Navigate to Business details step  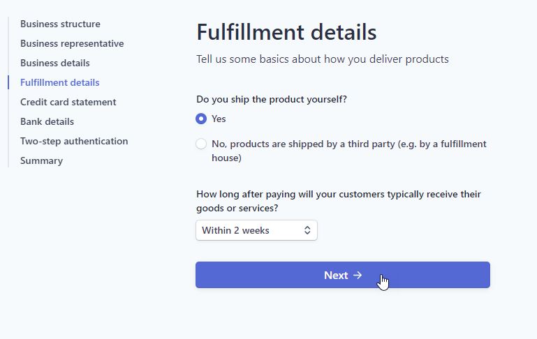coord(54,63)
